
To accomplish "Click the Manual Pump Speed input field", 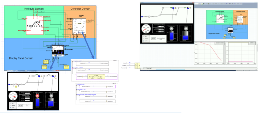I will pyautogui.click(x=20, y=105).
